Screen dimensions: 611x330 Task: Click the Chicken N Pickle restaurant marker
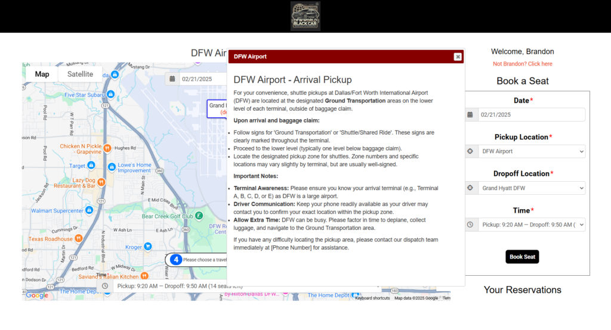[107, 148]
